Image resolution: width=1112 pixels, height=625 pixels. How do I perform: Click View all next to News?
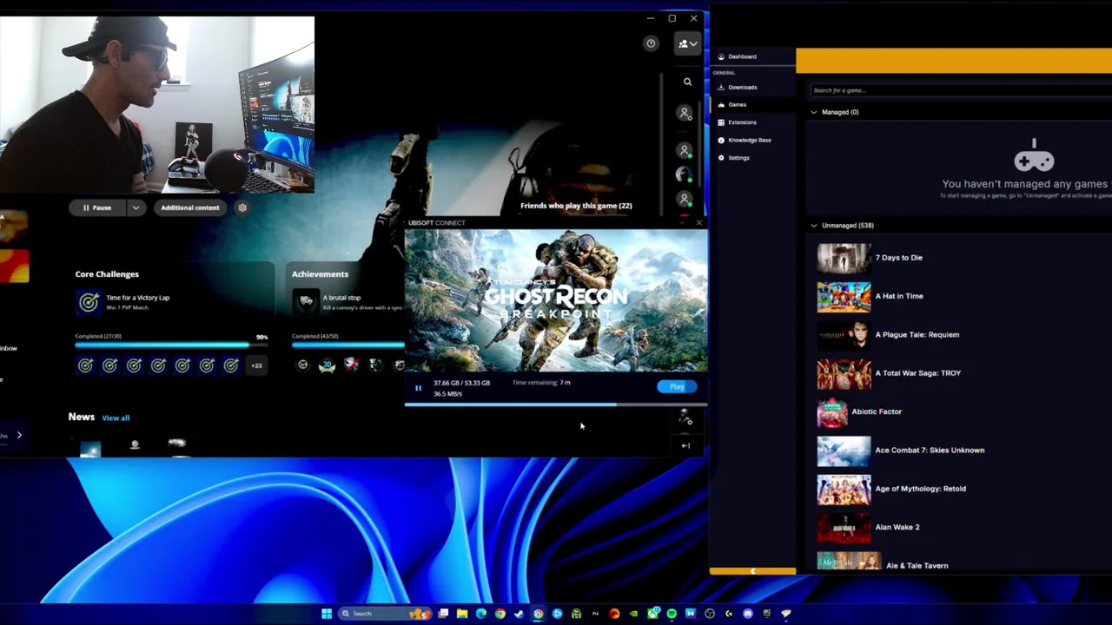[x=116, y=418]
